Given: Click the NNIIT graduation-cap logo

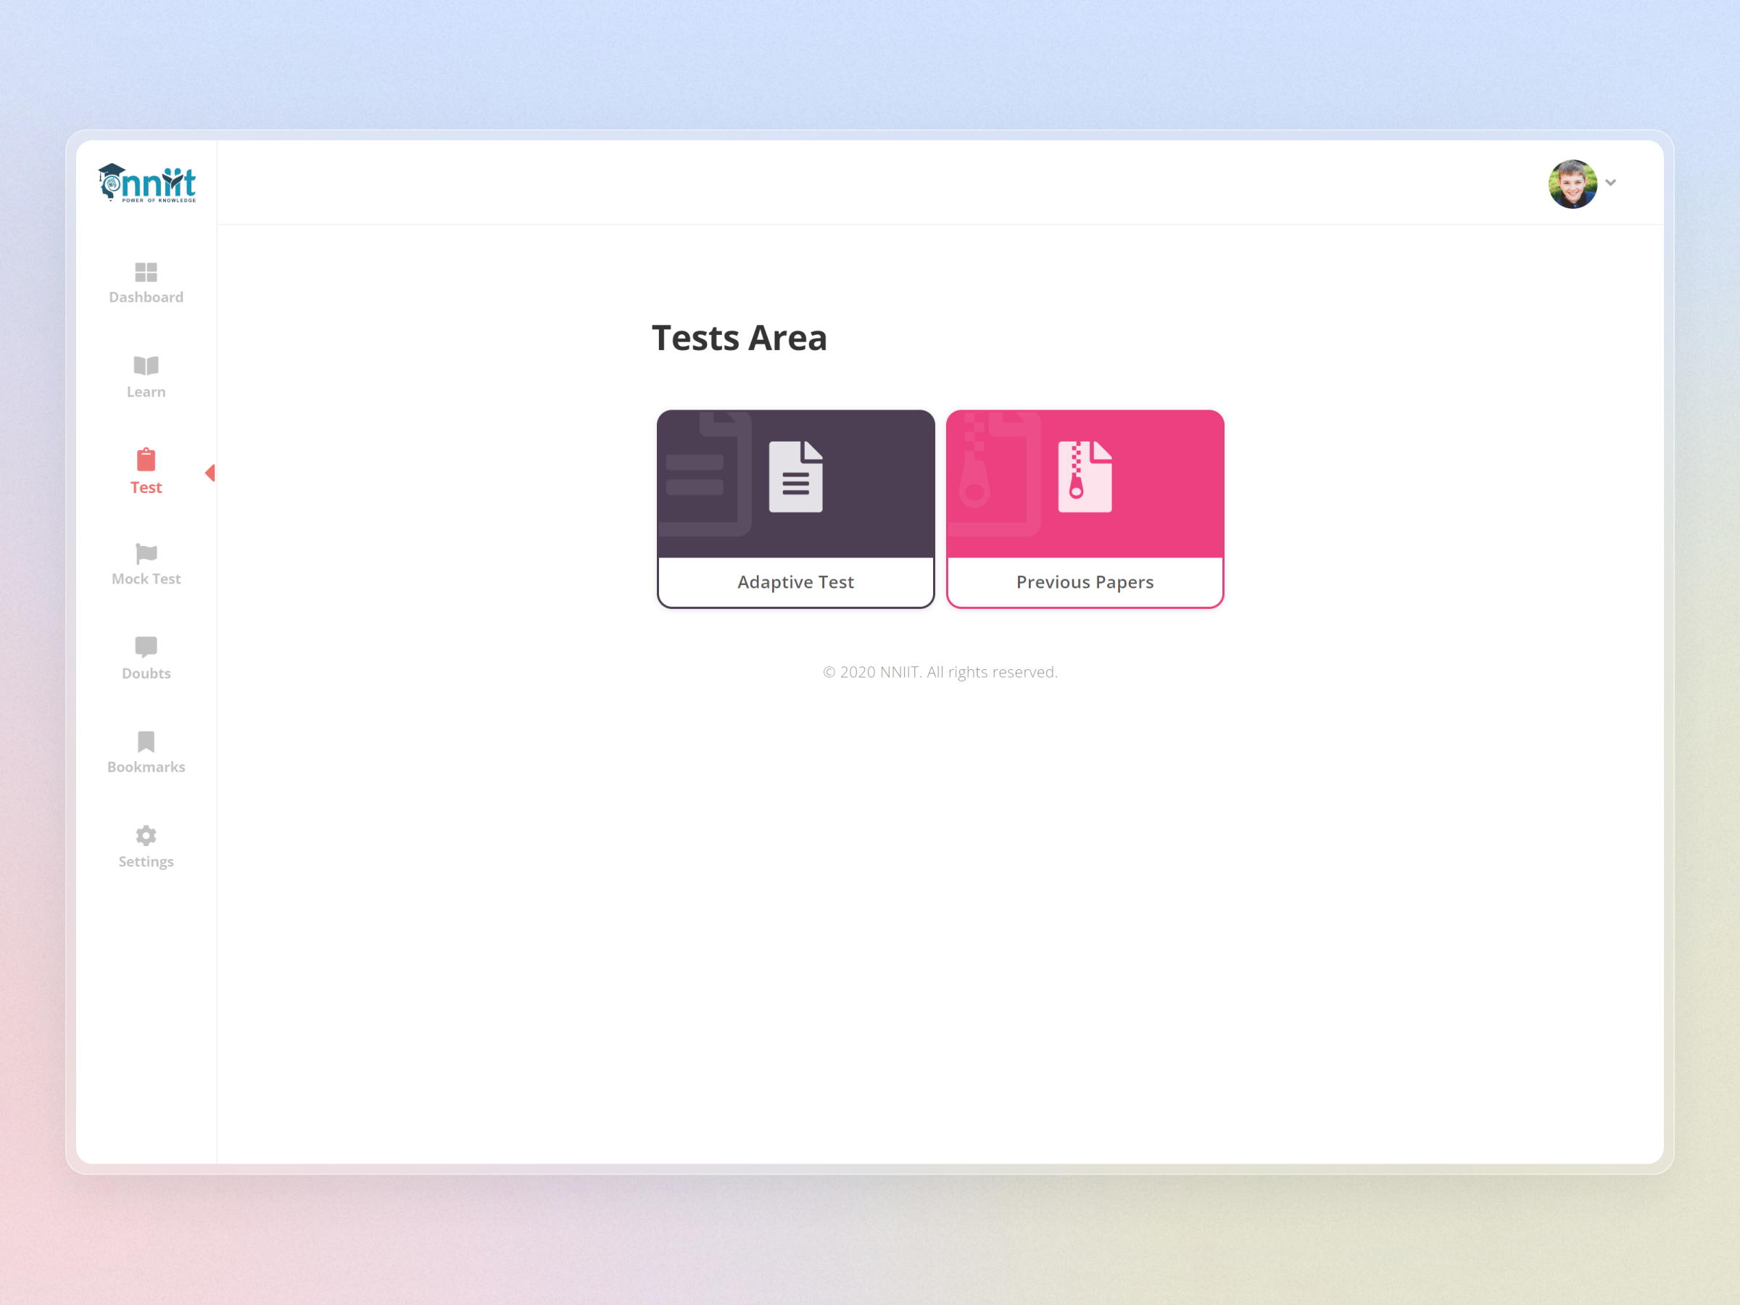Looking at the screenshot, I should coord(147,183).
